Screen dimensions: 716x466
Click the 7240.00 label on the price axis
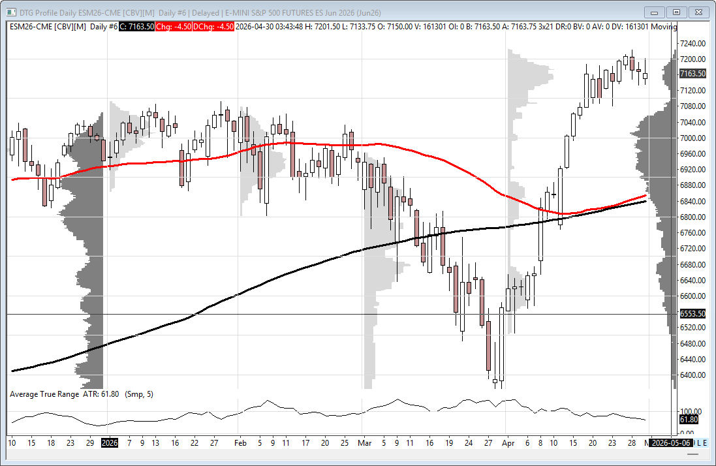[x=693, y=44]
